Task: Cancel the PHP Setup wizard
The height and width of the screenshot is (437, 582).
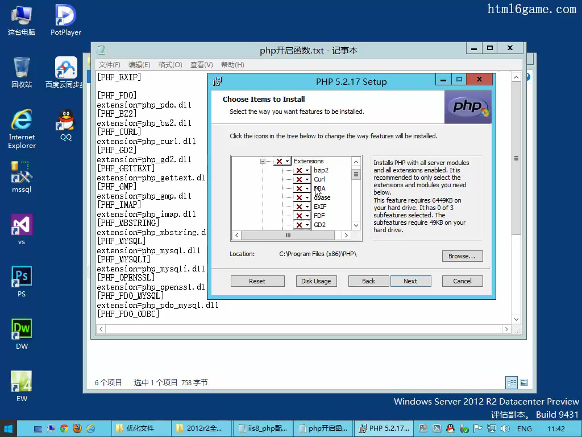Action: click(x=462, y=281)
